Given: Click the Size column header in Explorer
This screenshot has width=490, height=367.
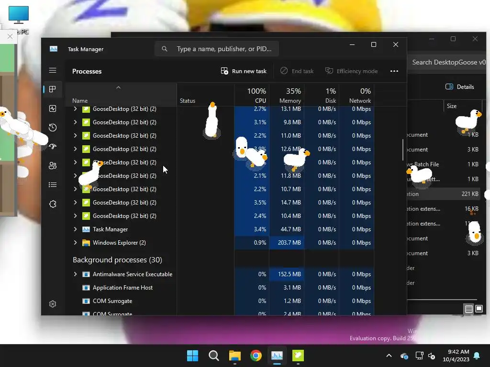Looking at the screenshot, I should (463, 106).
